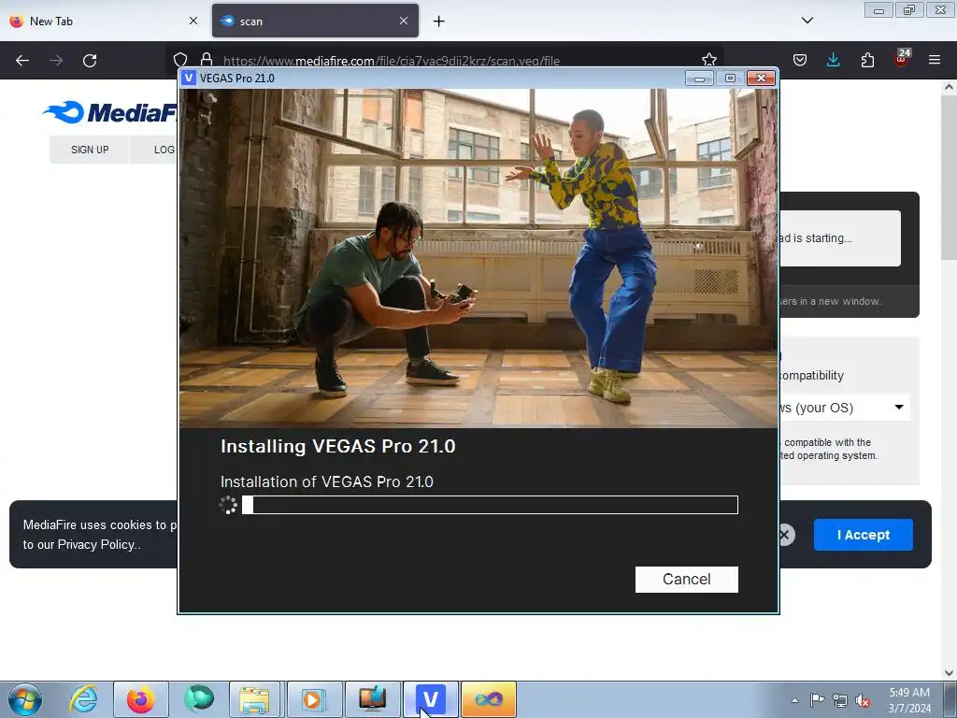
Task: View site security lock info
Action: (207, 60)
